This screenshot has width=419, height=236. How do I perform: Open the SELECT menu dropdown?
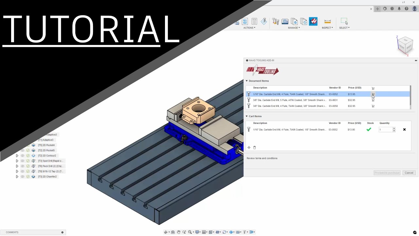click(344, 28)
